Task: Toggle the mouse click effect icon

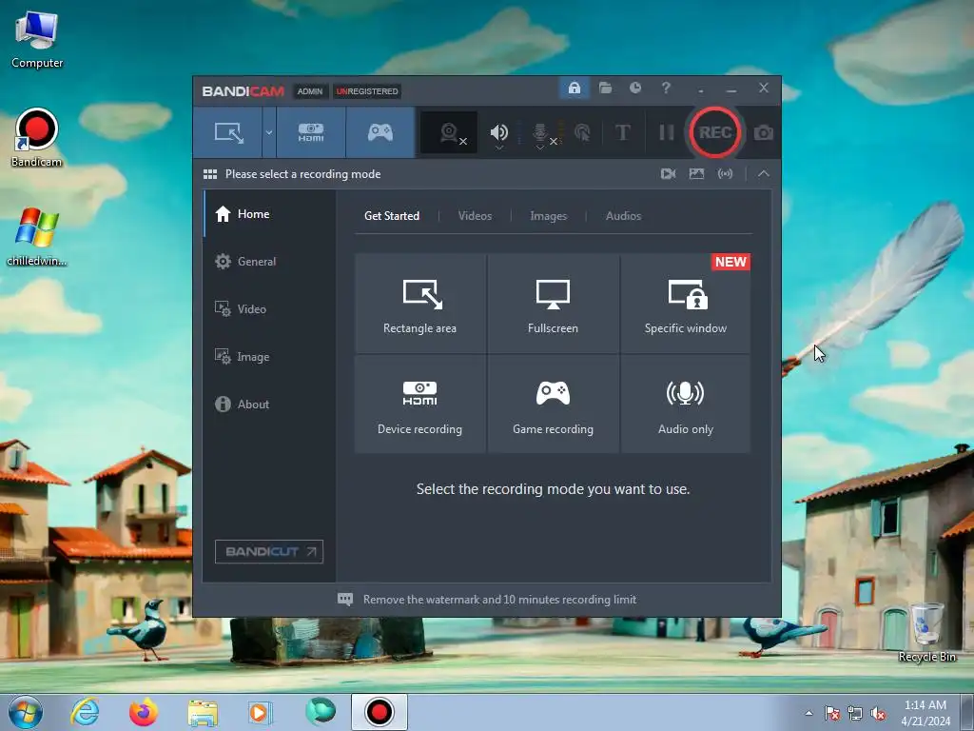Action: coord(583,132)
